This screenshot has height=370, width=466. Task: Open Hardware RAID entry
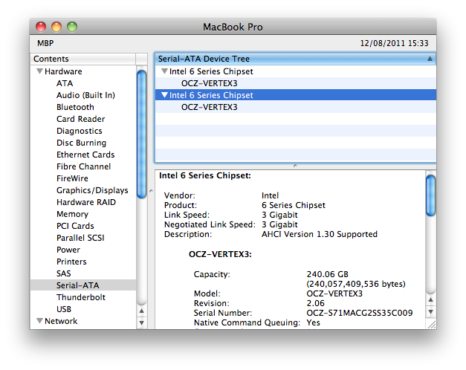pyautogui.click(x=86, y=202)
